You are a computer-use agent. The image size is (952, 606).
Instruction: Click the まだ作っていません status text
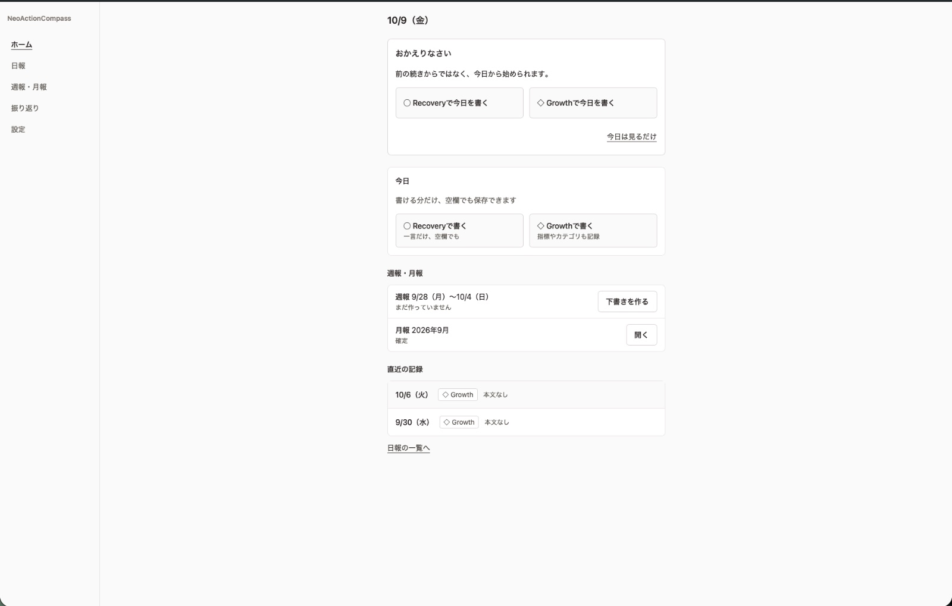point(424,307)
